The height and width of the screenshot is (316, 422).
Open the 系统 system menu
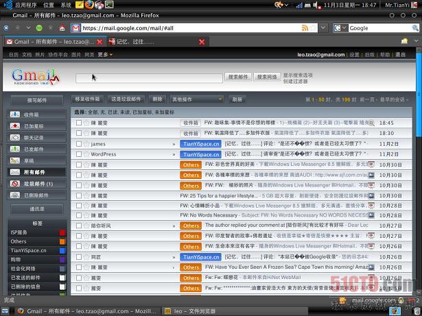tap(66, 5)
